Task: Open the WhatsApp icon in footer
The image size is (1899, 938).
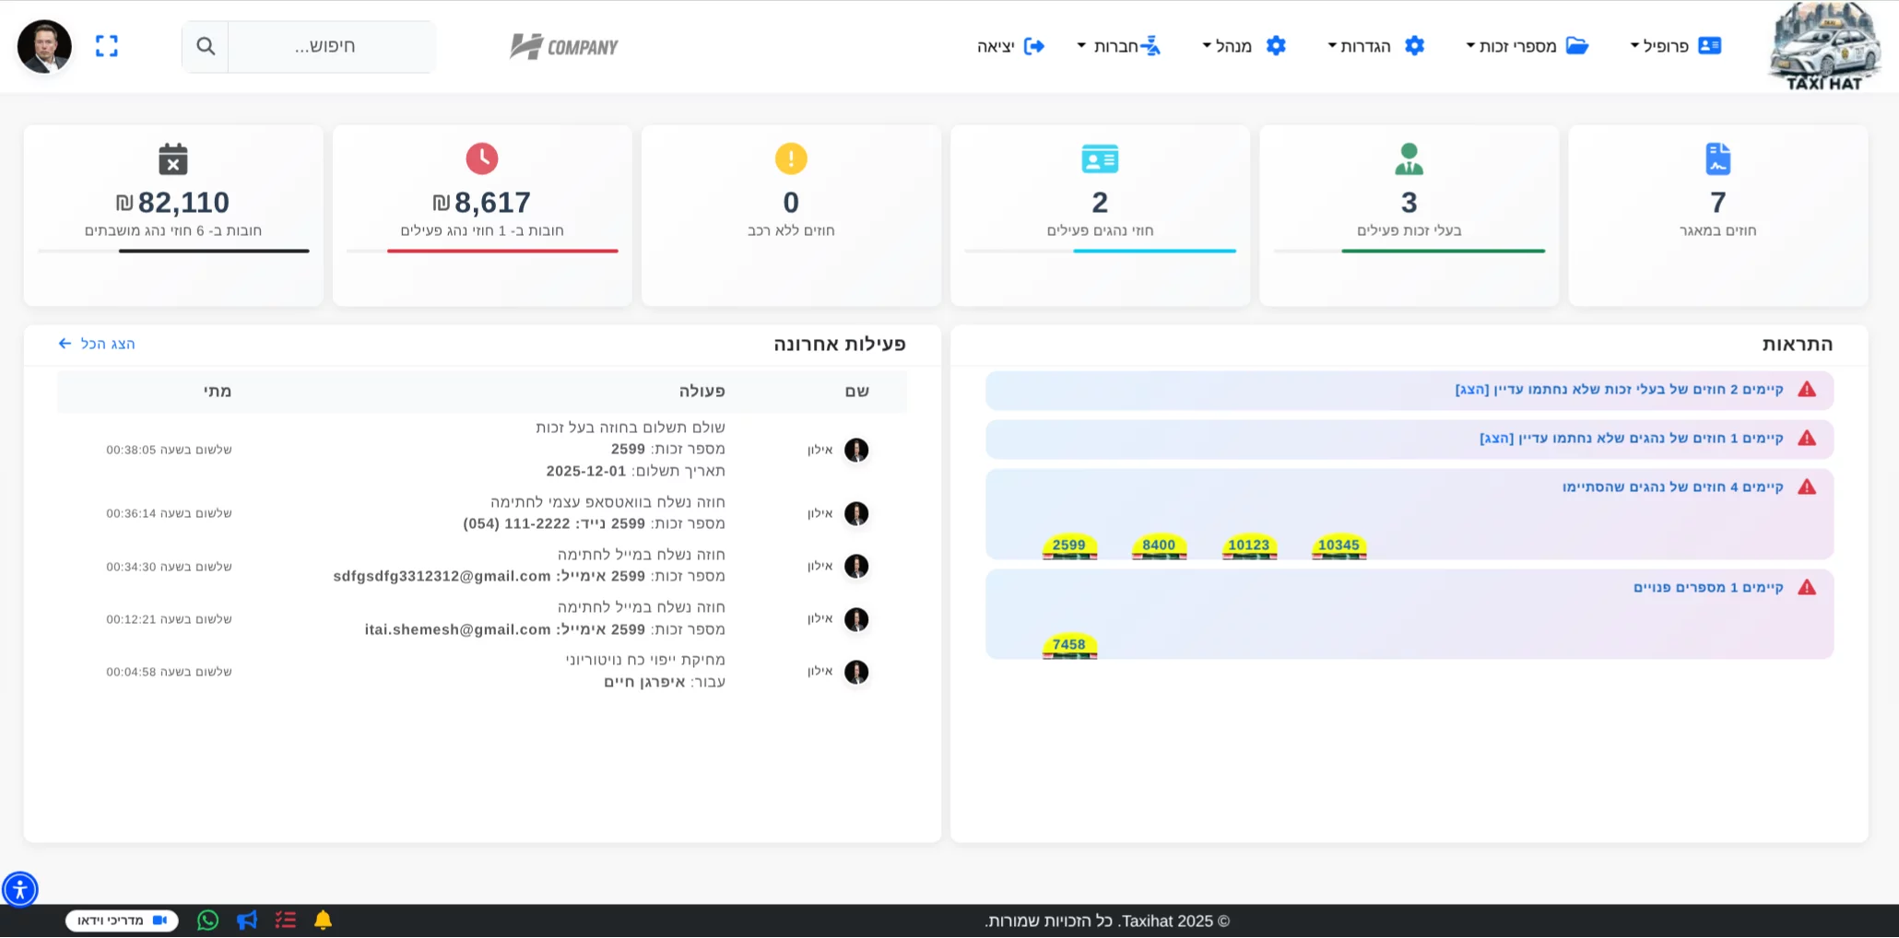Action: coord(208,920)
